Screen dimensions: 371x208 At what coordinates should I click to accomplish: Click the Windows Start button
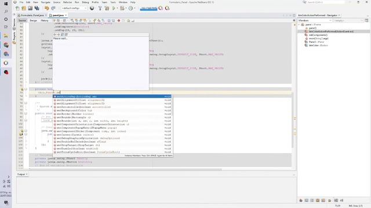tap(6, 3)
